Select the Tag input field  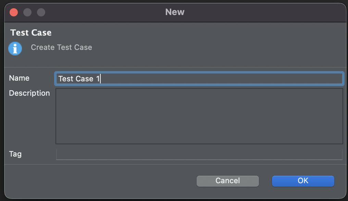click(x=199, y=154)
